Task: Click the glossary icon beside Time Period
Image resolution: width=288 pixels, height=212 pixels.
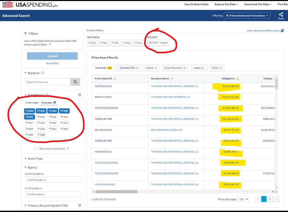Action: point(80,95)
